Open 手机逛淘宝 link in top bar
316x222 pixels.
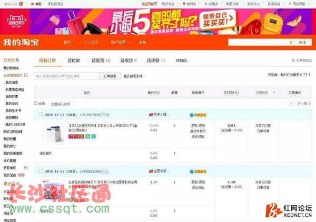pyautogui.click(x=55, y=4)
